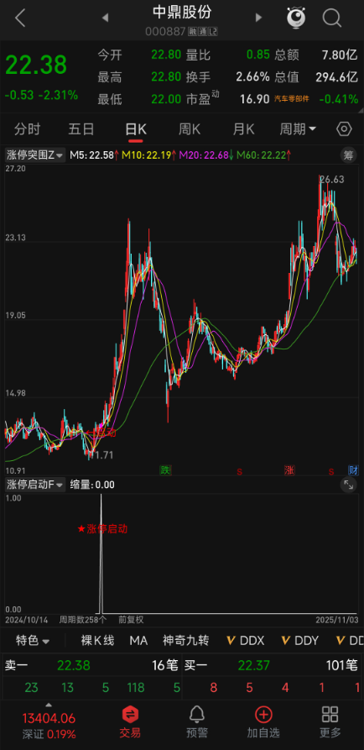Tap M20: 22.68 moving average label

pos(205,155)
